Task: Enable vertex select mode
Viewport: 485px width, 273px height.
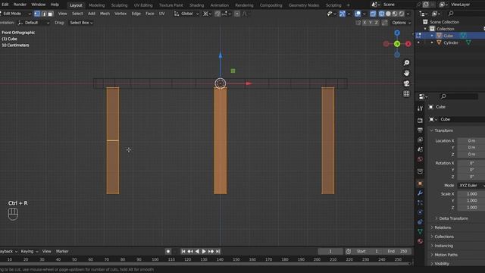Action: (37, 14)
